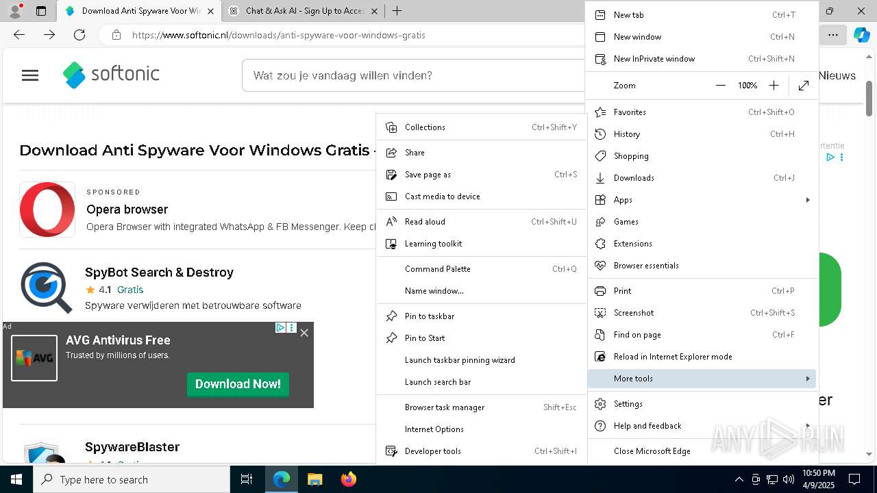Click the Print printer icon

click(x=601, y=291)
